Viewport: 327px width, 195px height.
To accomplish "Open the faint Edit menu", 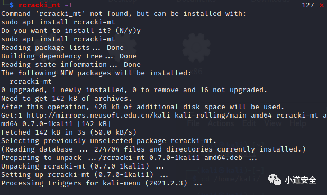I will point(249,123).
